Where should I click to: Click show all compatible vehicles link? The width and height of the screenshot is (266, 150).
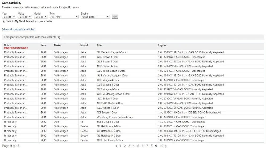[x=19, y=29]
